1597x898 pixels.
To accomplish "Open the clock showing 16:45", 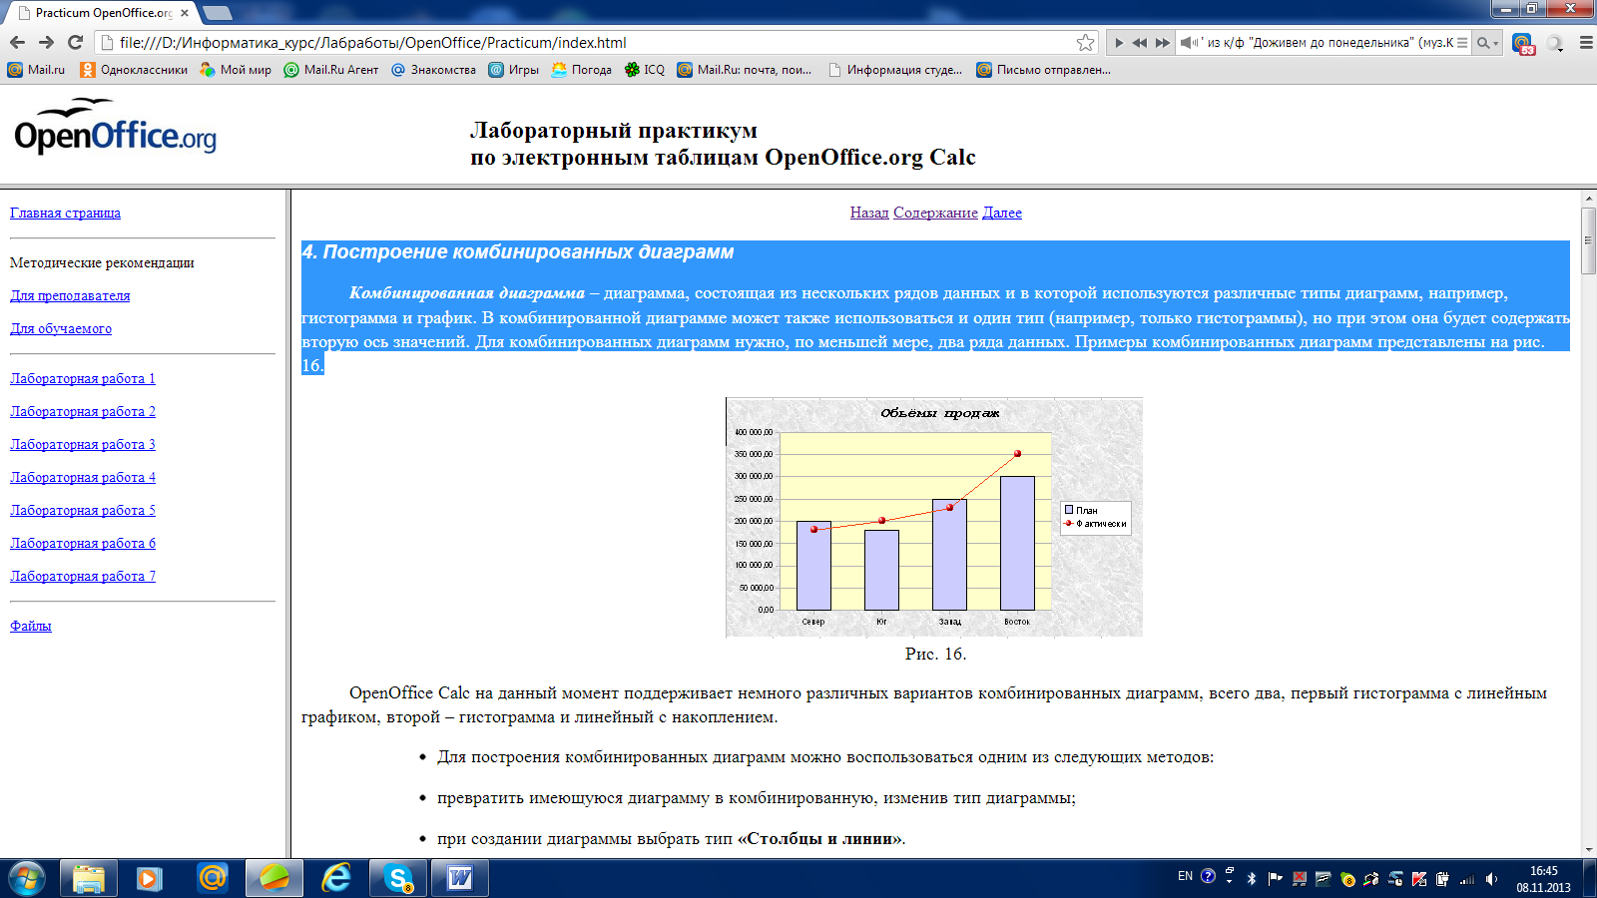I will 1543,879.
